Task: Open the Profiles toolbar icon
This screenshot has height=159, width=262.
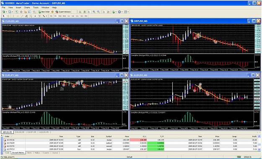Action: tap(10, 12)
